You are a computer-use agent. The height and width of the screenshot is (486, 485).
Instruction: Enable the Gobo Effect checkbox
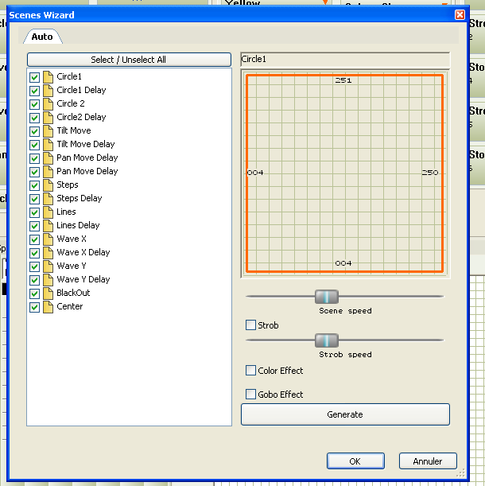pos(250,395)
